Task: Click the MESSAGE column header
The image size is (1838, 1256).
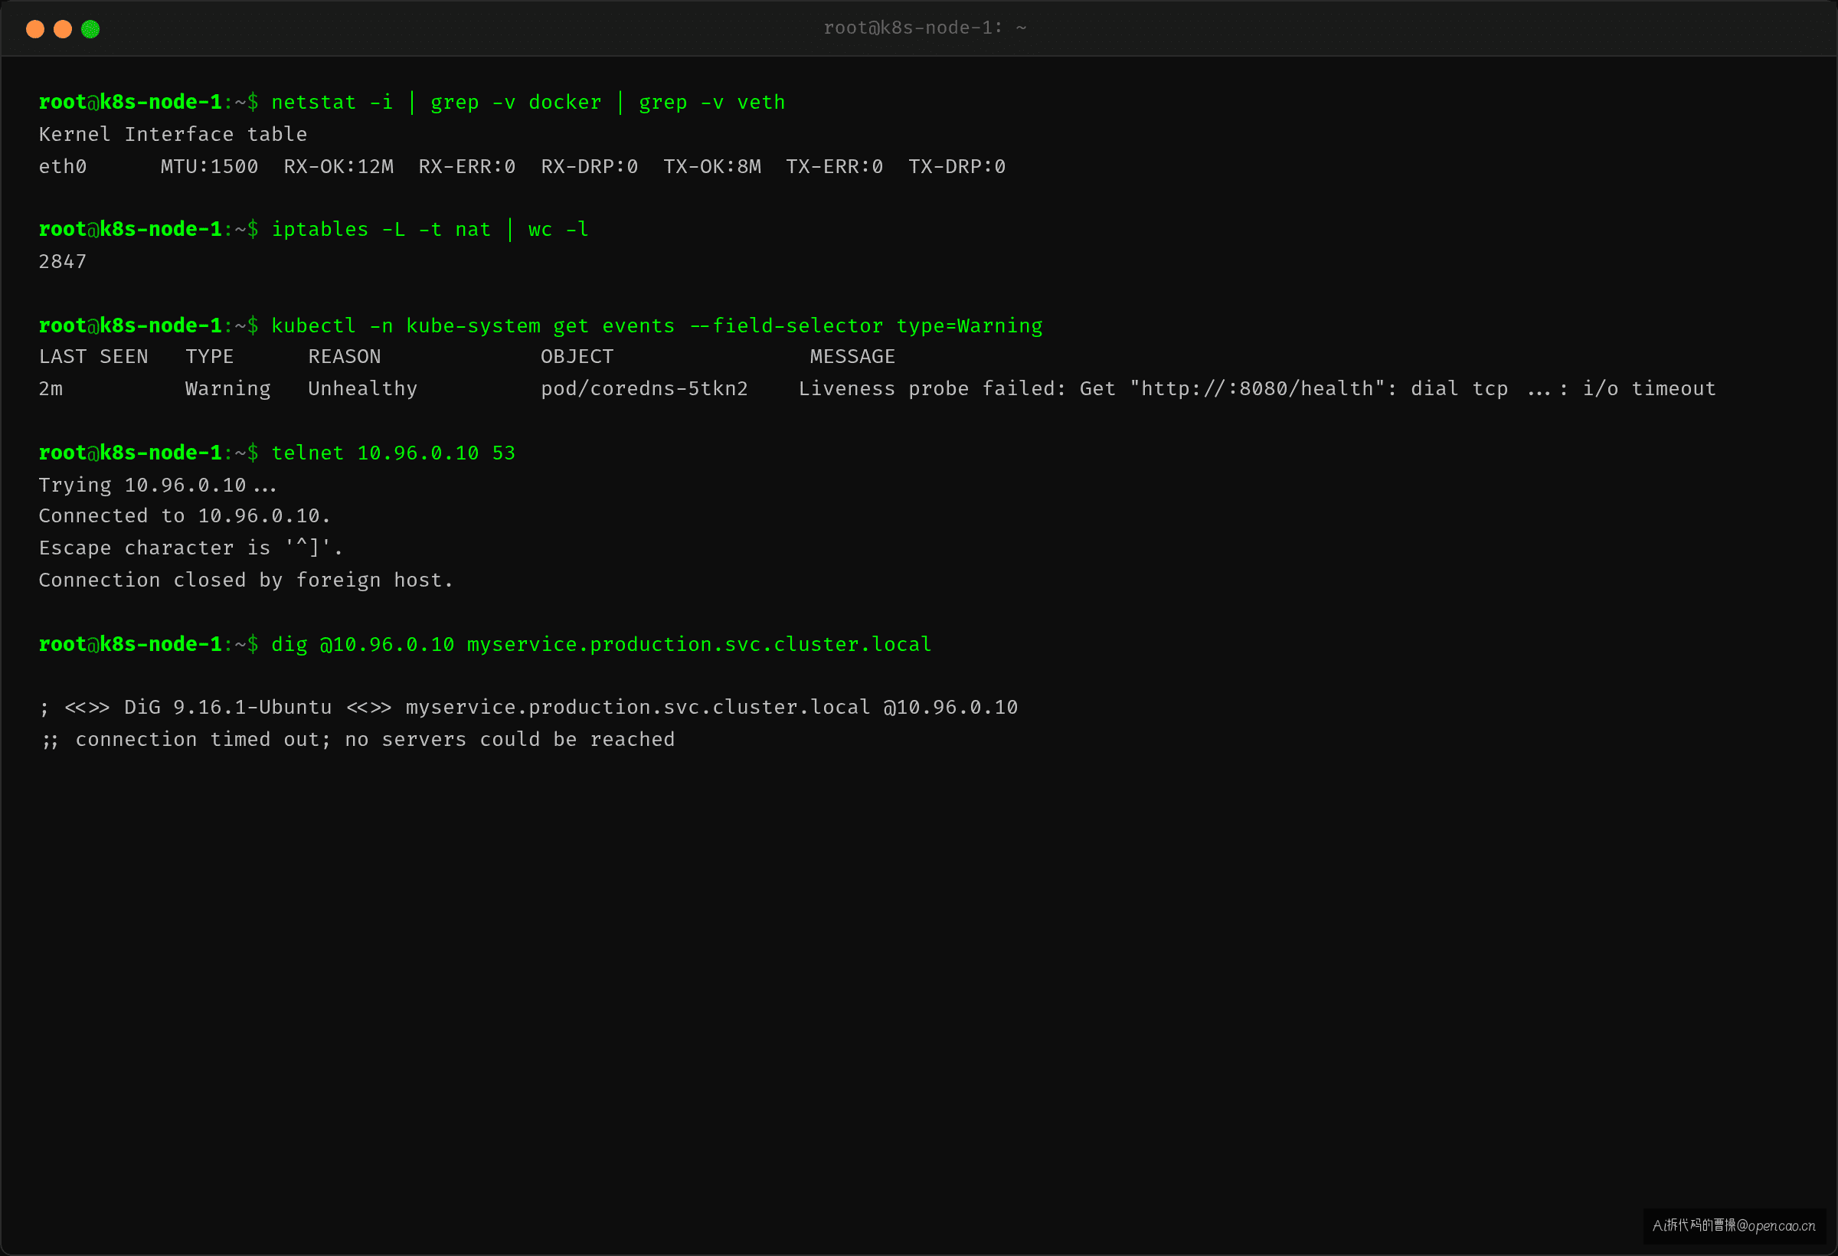Action: click(852, 357)
